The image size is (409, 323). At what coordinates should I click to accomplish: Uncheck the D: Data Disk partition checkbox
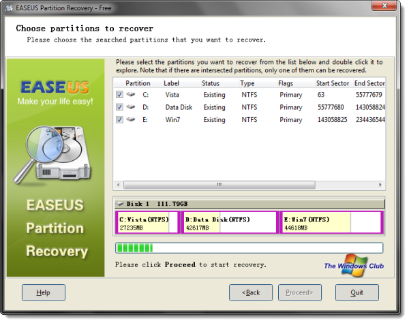(x=119, y=107)
